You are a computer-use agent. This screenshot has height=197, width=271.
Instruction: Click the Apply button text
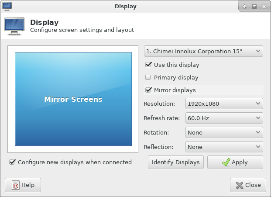pyautogui.click(x=240, y=162)
